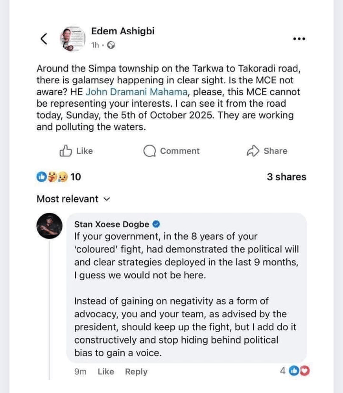Click the comment's reaction icons
Image resolution: width=343 pixels, height=393 pixels.
pos(300,371)
